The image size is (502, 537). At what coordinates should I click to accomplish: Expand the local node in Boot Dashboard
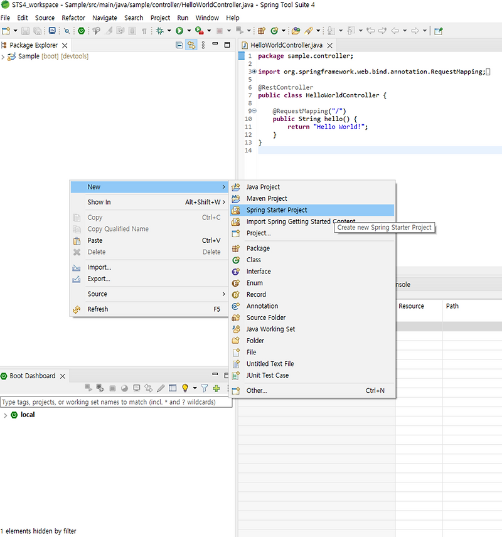point(6,415)
